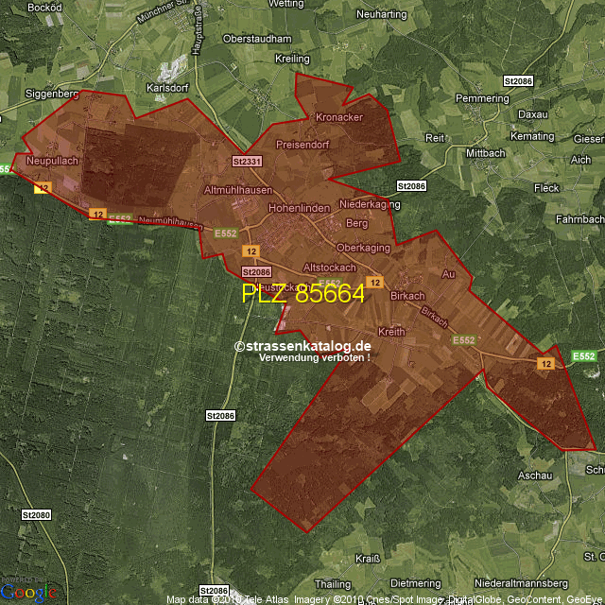Click the map data attribution text

coord(384,599)
